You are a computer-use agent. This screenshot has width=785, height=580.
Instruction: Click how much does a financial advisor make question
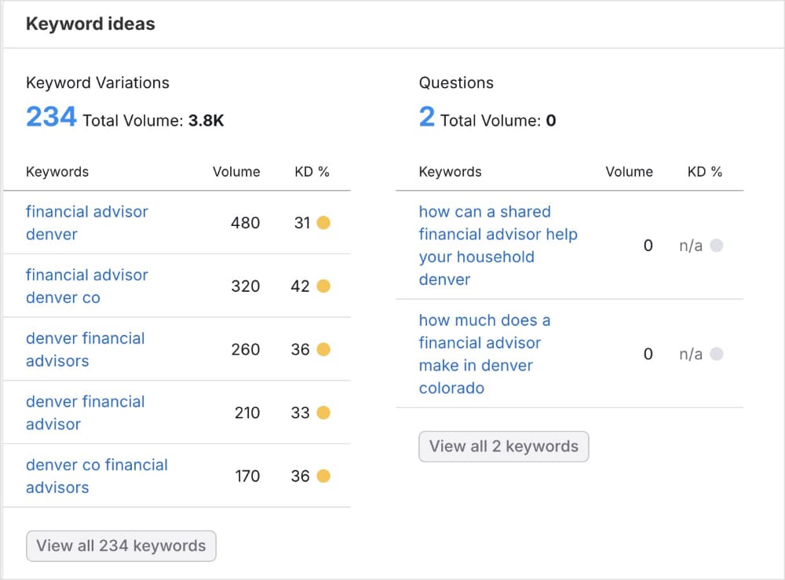484,353
